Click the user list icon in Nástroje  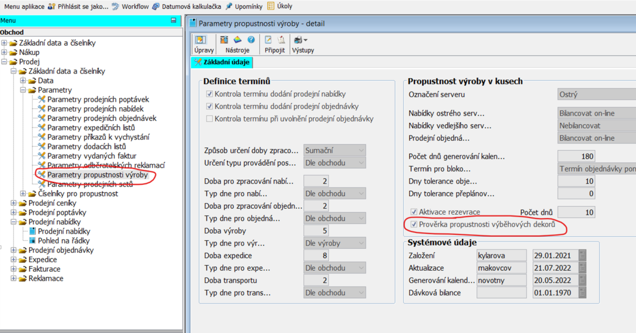(224, 40)
